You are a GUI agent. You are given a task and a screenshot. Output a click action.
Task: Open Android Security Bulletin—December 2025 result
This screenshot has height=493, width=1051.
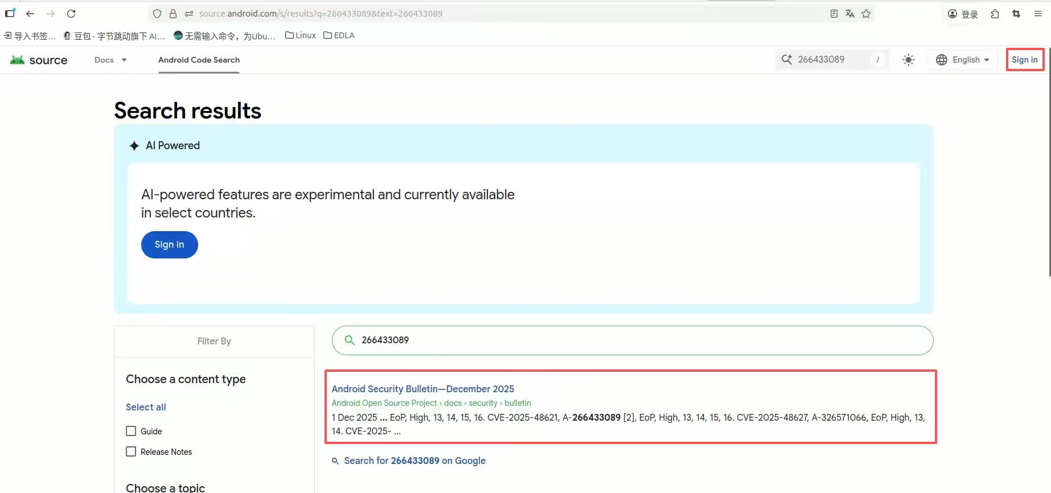[x=423, y=389]
